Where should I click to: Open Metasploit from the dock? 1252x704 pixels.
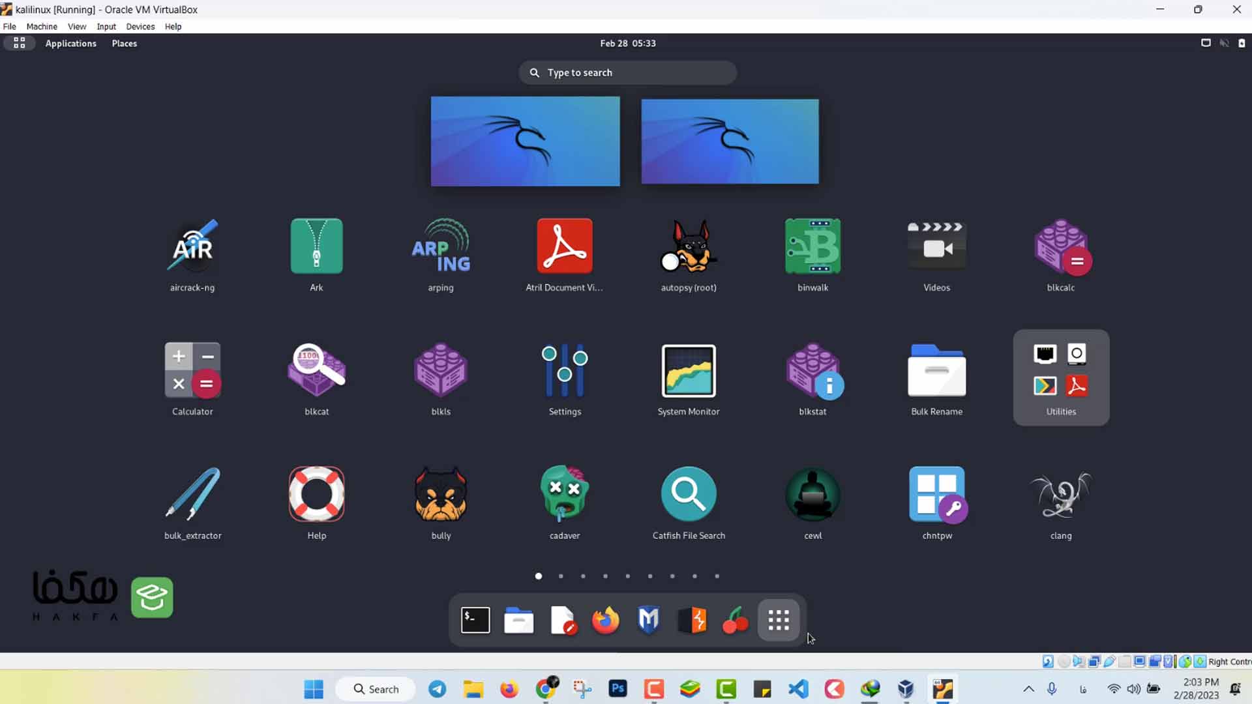[649, 620]
